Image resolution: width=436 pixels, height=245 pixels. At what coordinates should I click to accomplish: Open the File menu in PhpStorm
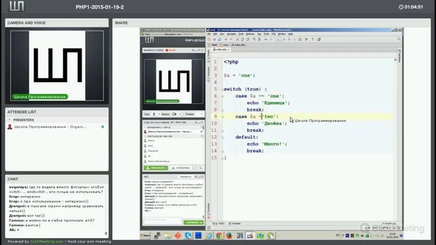click(x=209, y=34)
